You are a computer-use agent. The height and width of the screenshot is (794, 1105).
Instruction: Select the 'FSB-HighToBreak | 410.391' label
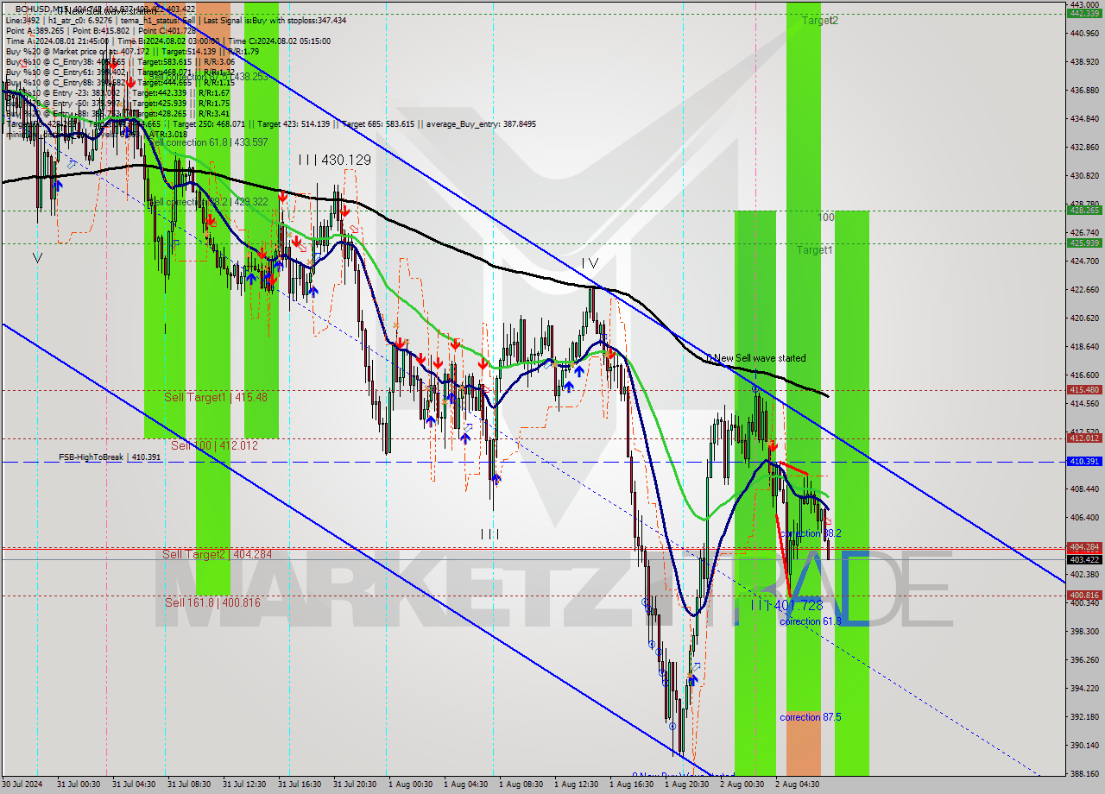click(110, 457)
